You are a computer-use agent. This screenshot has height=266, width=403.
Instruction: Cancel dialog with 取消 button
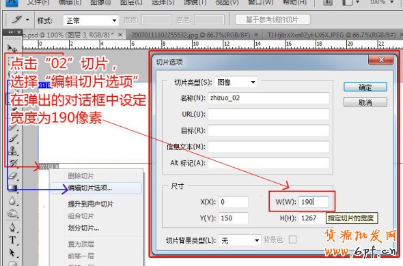(365, 102)
